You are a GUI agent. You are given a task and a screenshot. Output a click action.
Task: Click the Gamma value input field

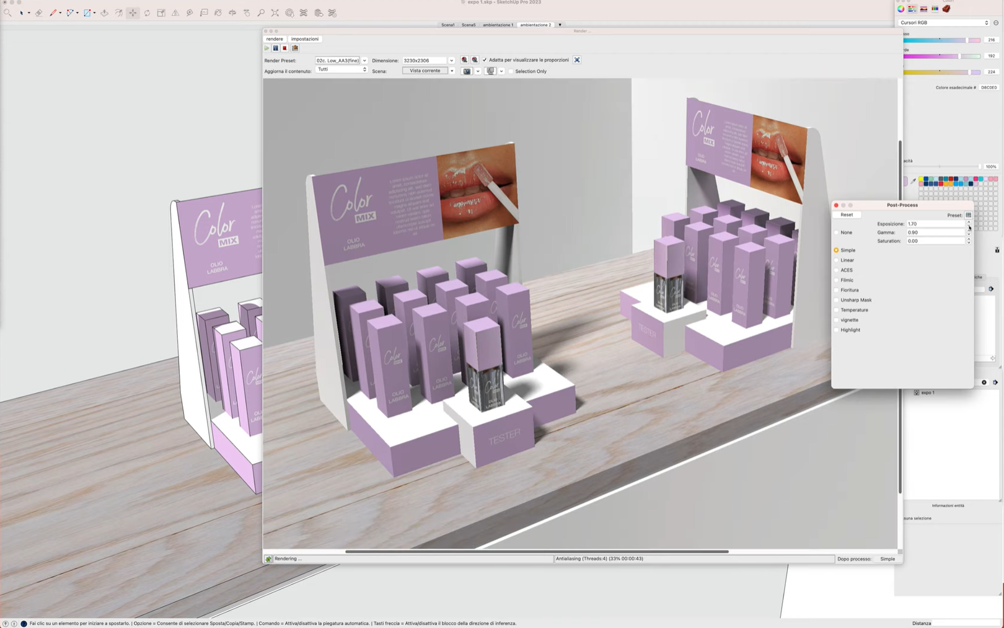click(x=935, y=232)
